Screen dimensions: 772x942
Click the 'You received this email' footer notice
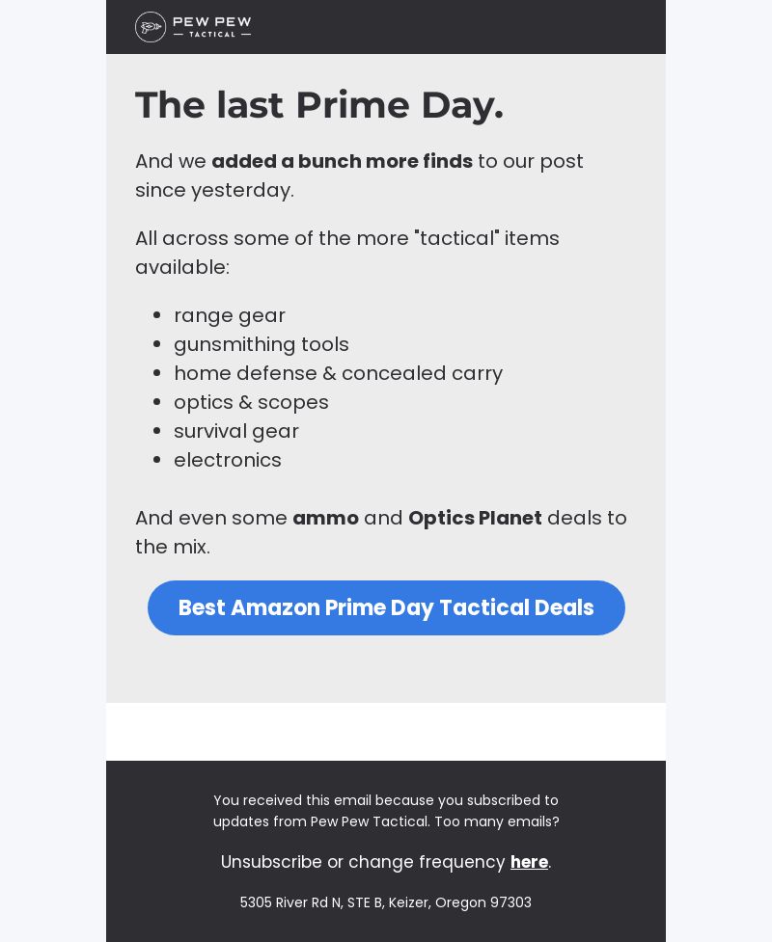[x=386, y=811]
